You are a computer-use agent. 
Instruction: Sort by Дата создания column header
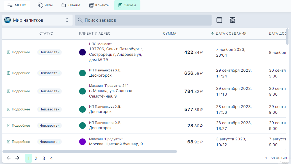[231, 34]
